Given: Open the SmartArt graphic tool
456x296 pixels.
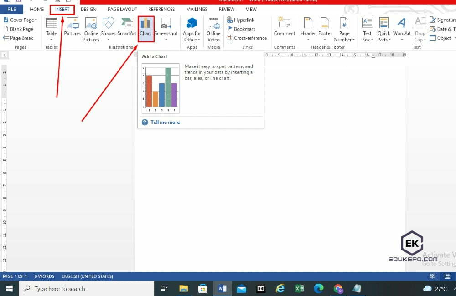Looking at the screenshot, I should (x=127, y=28).
